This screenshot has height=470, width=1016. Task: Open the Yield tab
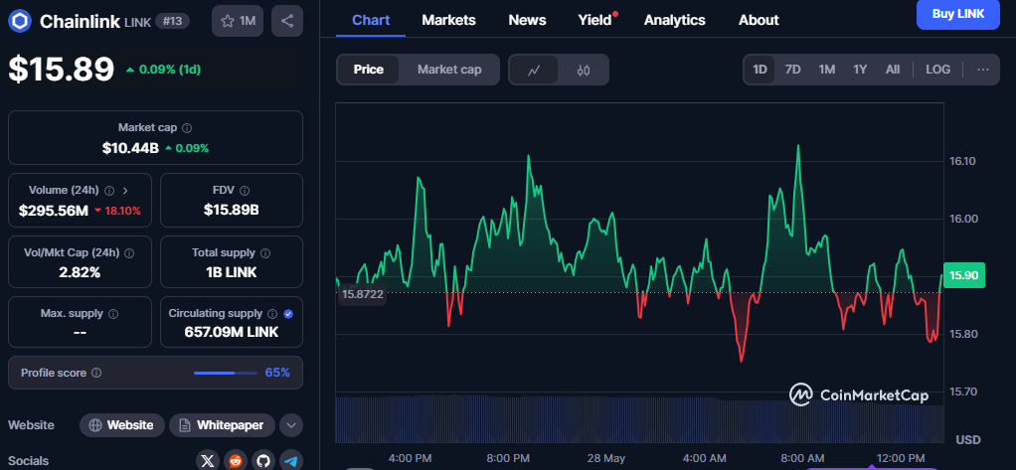pos(594,20)
